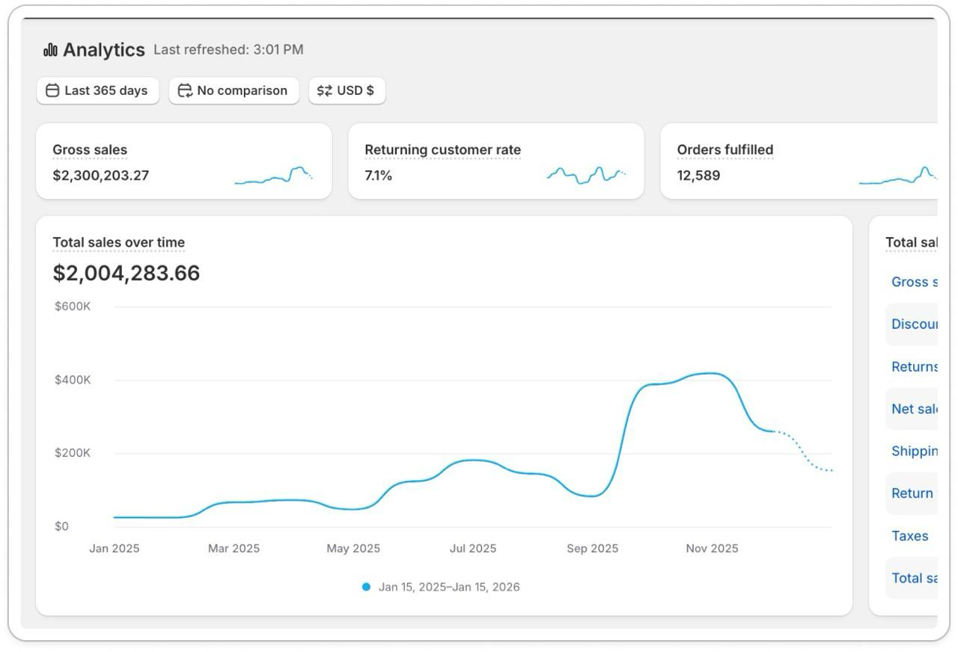
Task: Click the legend dot for Jan 15, 2025–Jan 15, 2026
Action: (x=366, y=587)
